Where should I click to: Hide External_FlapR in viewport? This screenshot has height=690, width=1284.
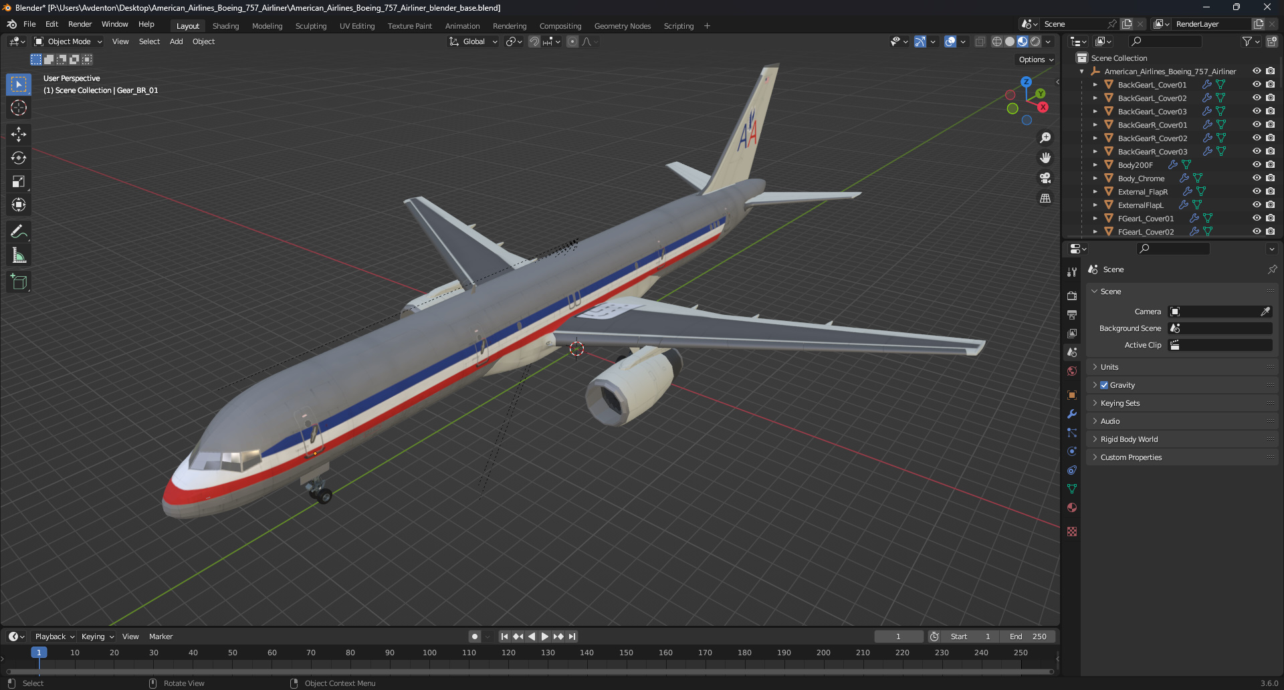pyautogui.click(x=1257, y=192)
